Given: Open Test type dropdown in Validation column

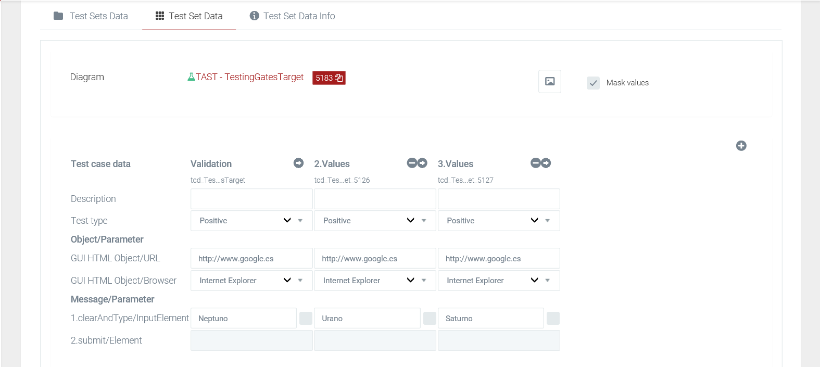Looking at the screenshot, I should (251, 221).
